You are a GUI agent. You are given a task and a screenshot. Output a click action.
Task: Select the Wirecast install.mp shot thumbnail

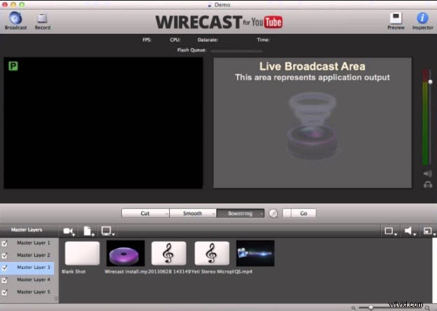pos(126,253)
